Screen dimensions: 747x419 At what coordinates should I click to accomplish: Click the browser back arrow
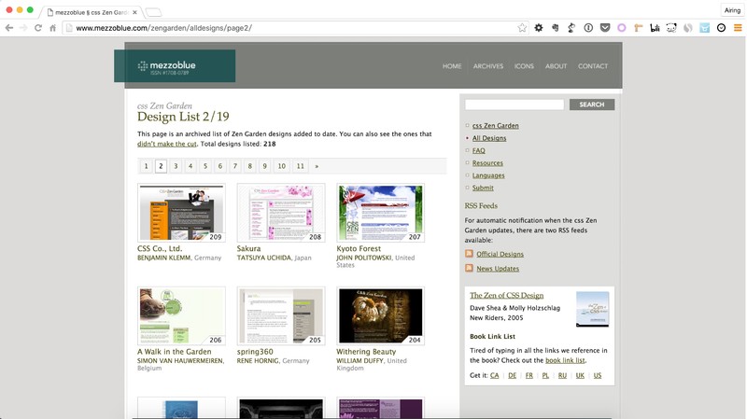point(9,28)
